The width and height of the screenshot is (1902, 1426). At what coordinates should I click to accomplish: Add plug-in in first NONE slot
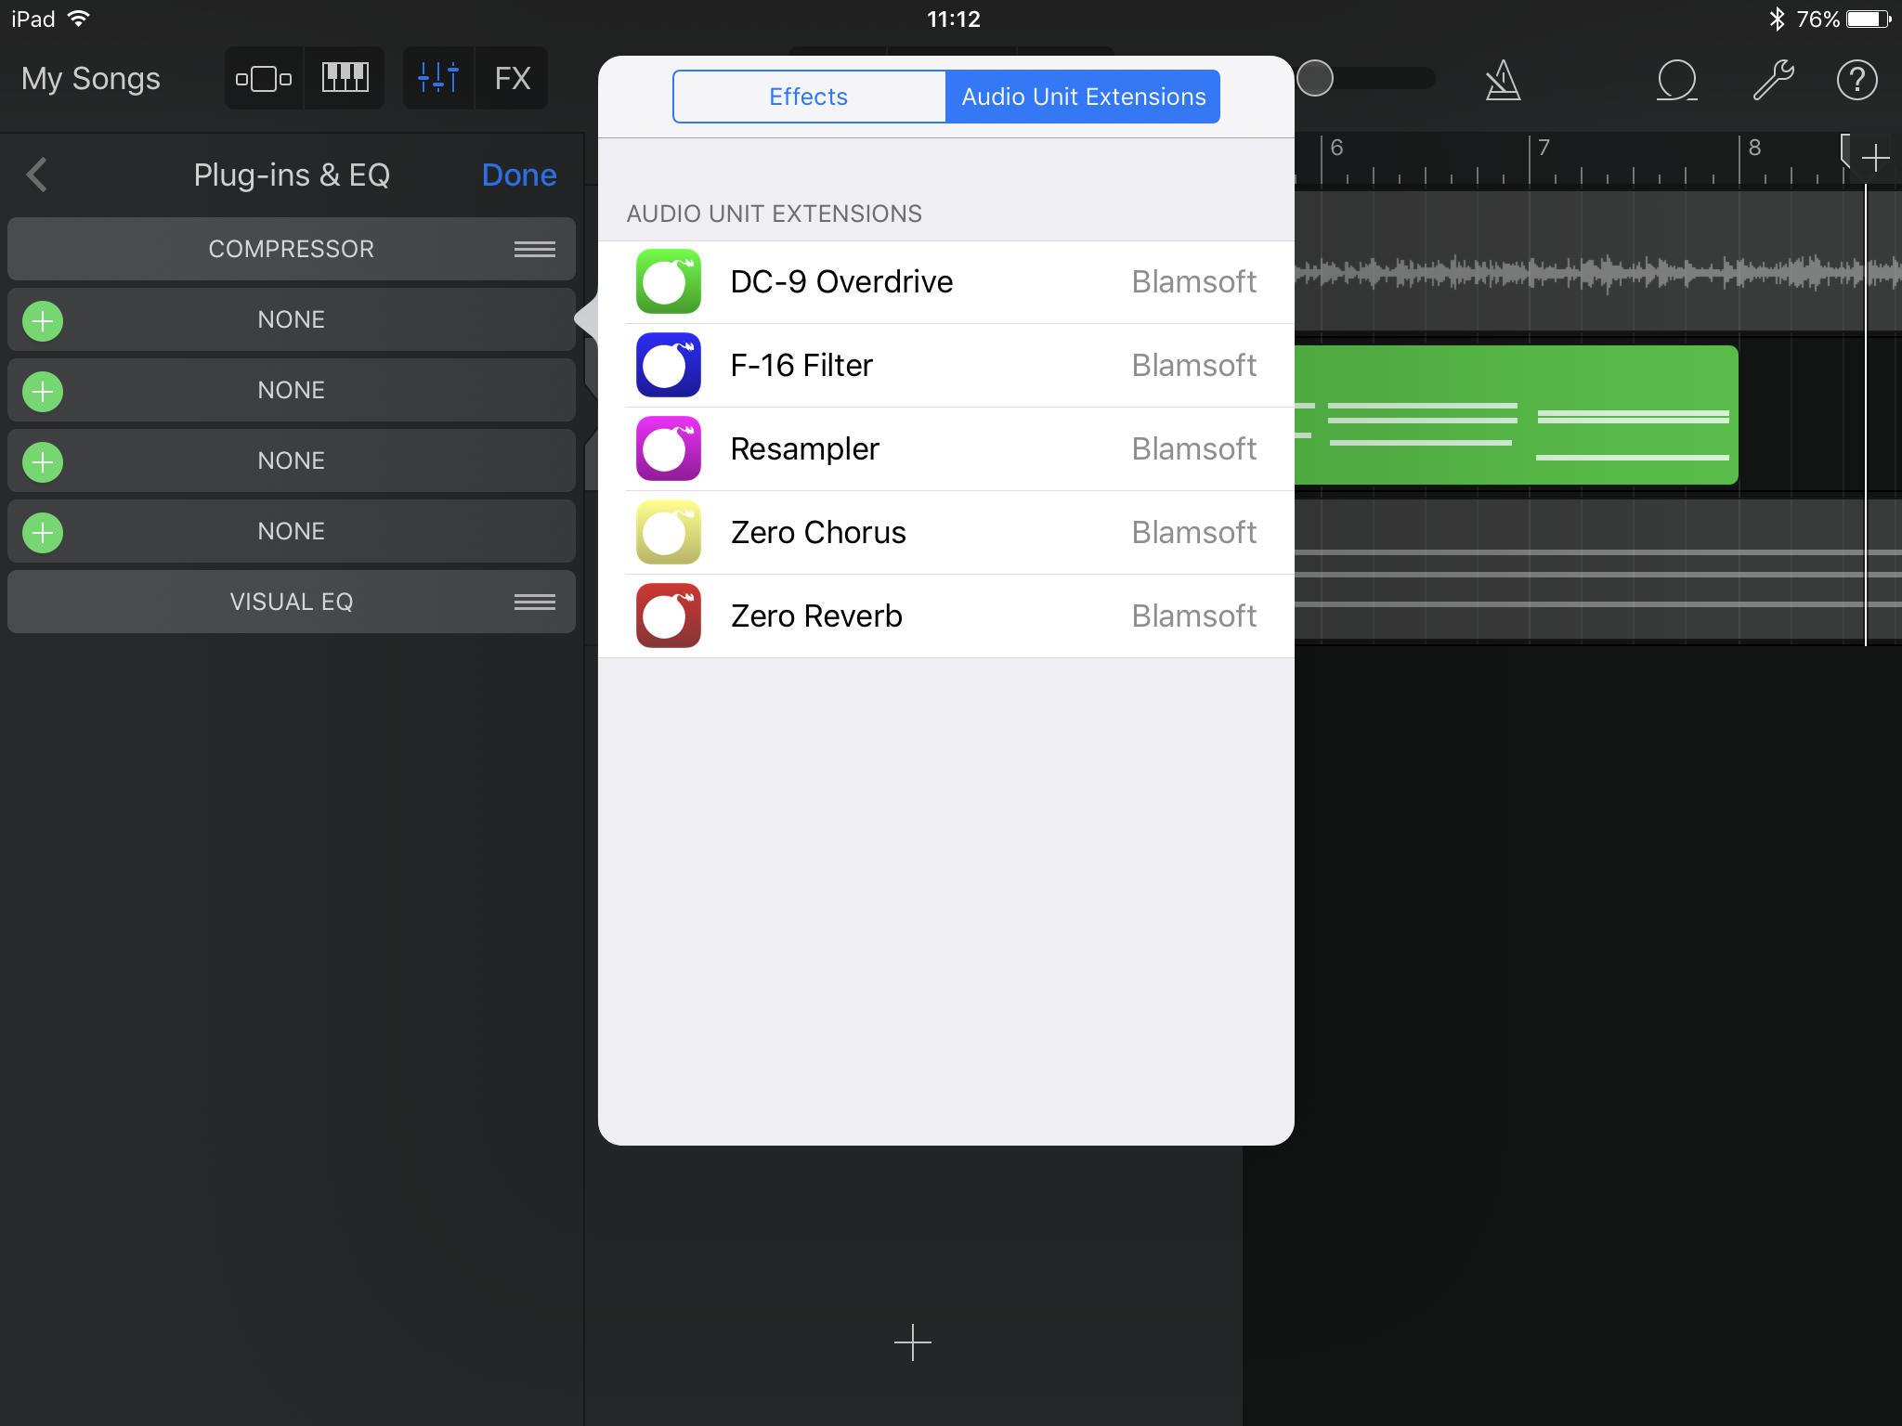tap(43, 321)
